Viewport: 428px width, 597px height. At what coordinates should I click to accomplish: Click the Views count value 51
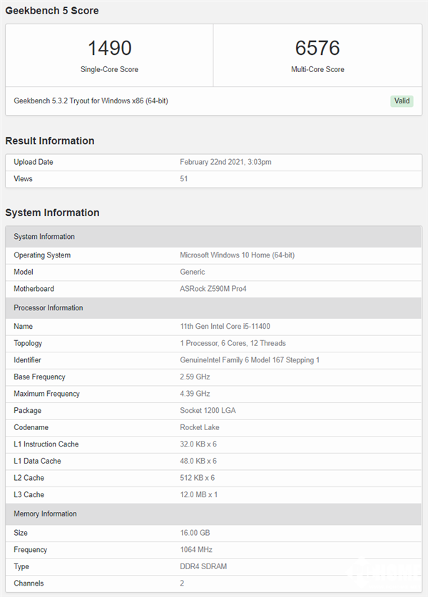click(184, 179)
